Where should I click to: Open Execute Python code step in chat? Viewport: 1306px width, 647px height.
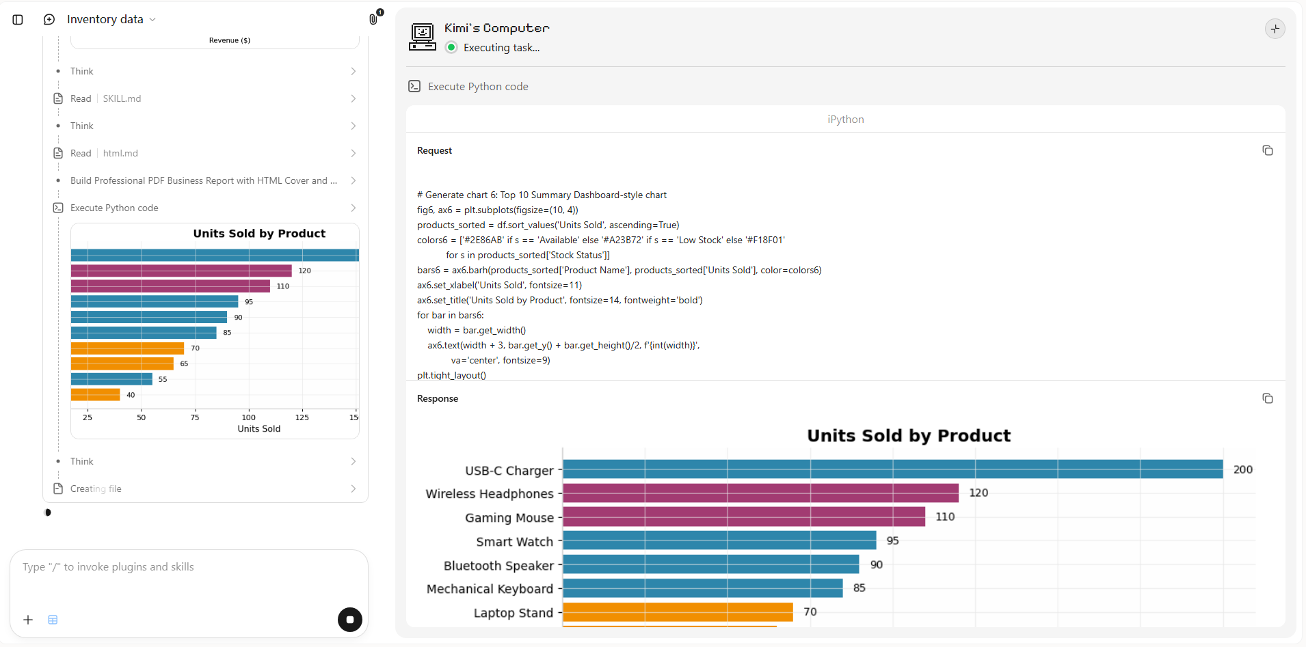tap(205, 208)
